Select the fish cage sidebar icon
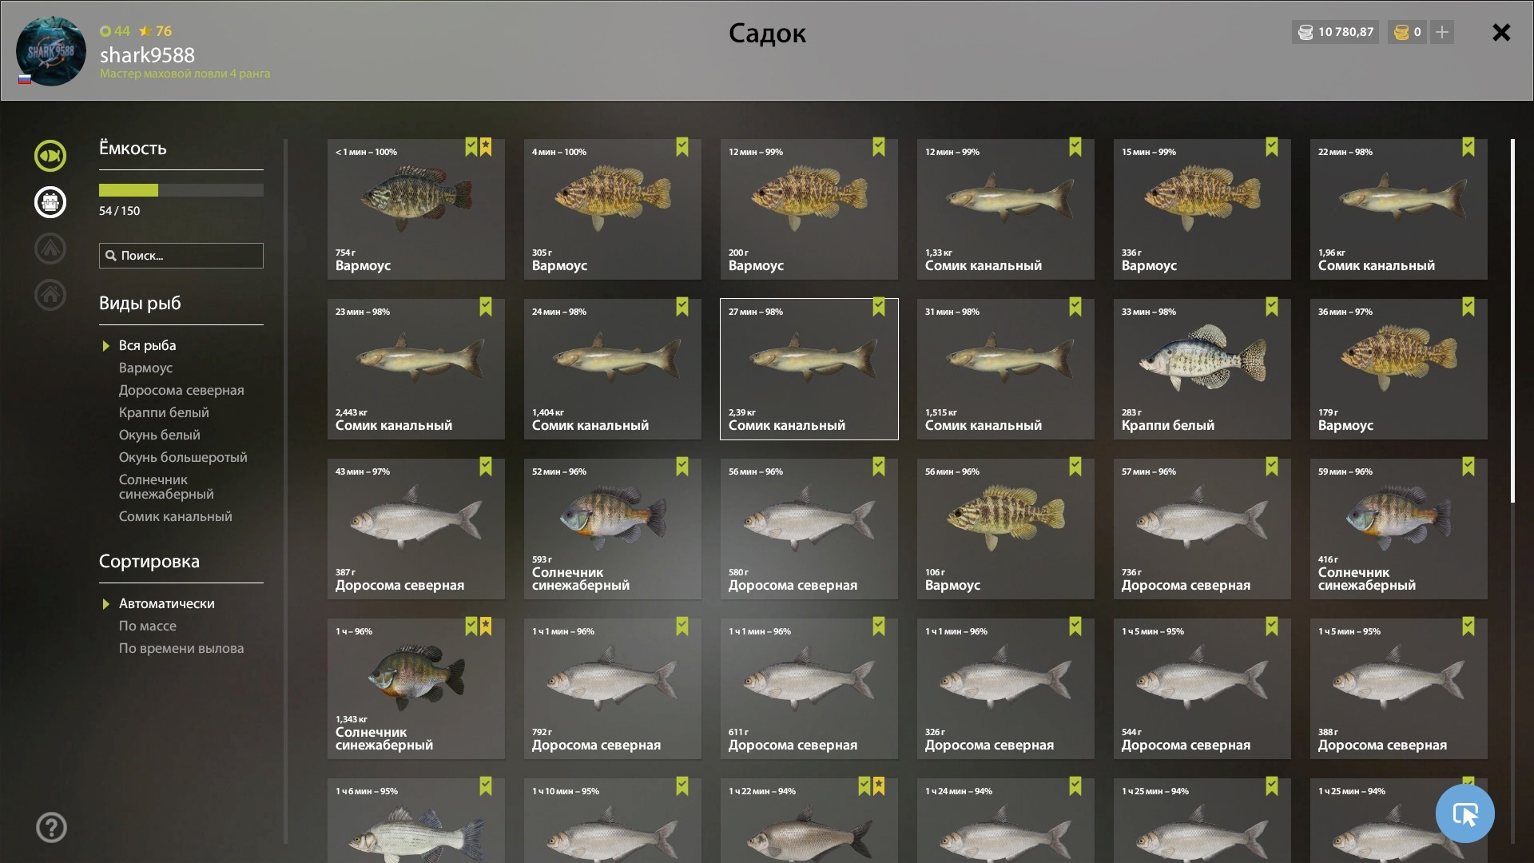The height and width of the screenshot is (863, 1534). pos(50,202)
